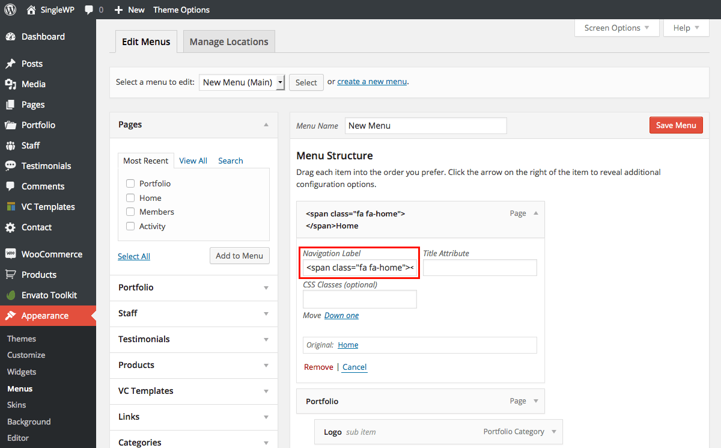This screenshot has height=448, width=721.
Task: Expand Screen Options panel
Action: coord(616,28)
